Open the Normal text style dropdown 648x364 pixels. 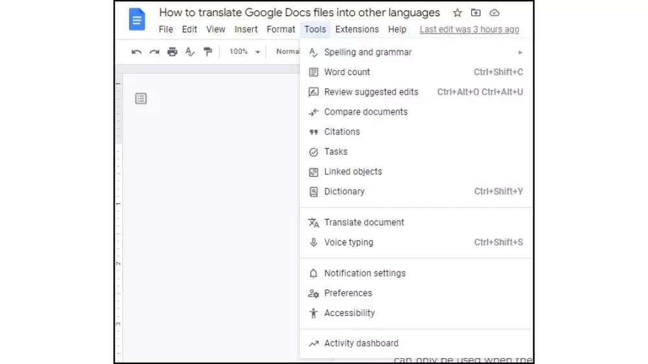[288, 52]
